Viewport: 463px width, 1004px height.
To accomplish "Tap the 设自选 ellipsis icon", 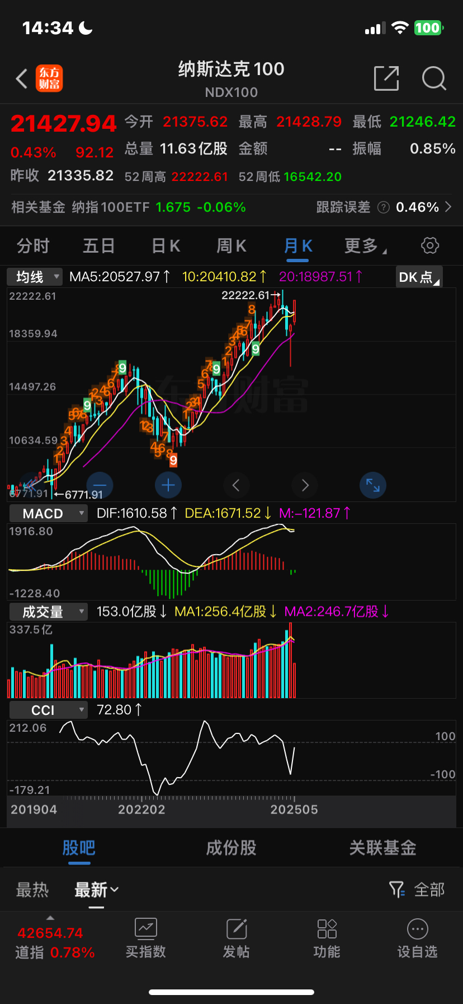I will (418, 929).
